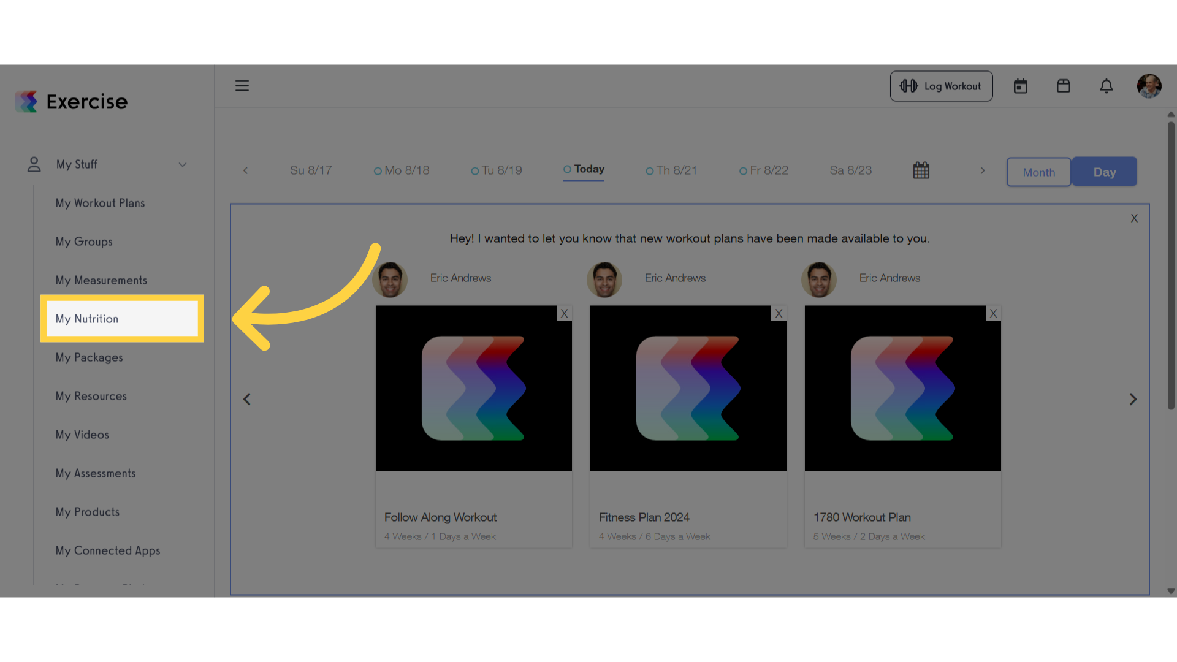Click Eric Andrews name above 1780 Workout Plan
Image resolution: width=1177 pixels, height=662 pixels.
889,278
